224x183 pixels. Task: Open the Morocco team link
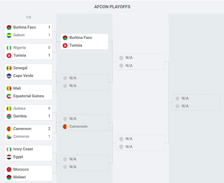click(x=21, y=169)
